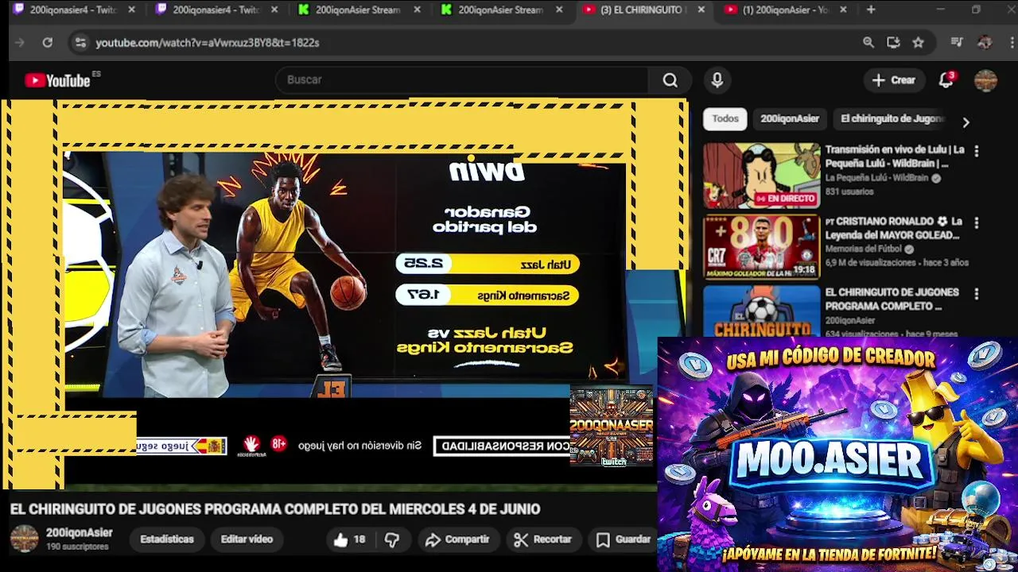Open EL CHIRINGUITO DE JUGONES PROGRAMA COMPLETO title
1018x572 pixels.
click(892, 299)
